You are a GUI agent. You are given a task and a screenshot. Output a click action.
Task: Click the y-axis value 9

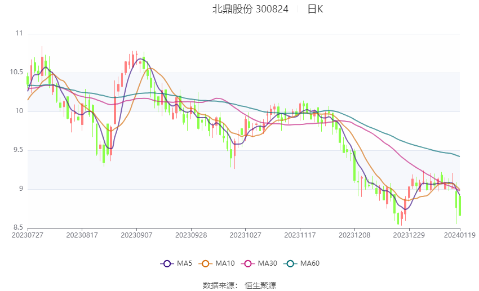click(x=21, y=189)
